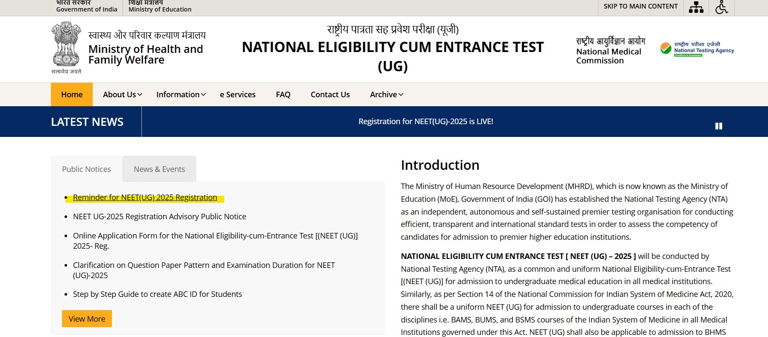Open the sitemap icon in top bar
Image resolution: width=768 pixels, height=337 pixels.
click(696, 7)
